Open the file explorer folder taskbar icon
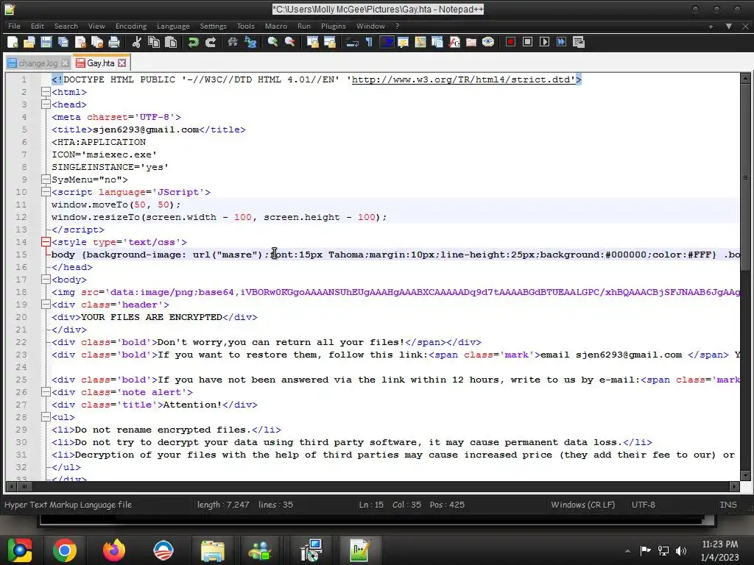Viewport: 754px width, 565px height. coord(212,550)
